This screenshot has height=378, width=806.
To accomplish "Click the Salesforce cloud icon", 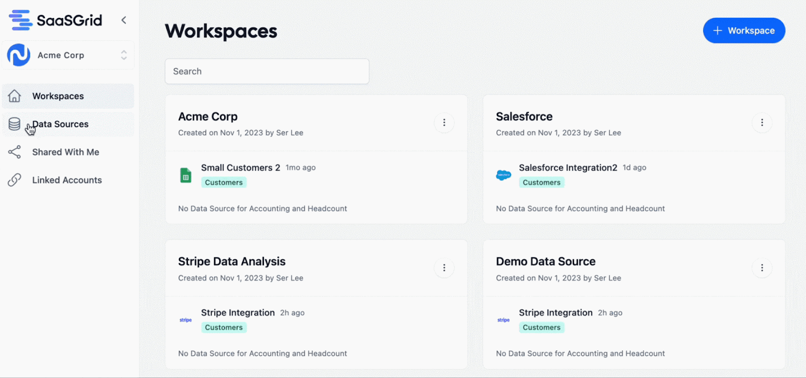I will click(x=503, y=175).
